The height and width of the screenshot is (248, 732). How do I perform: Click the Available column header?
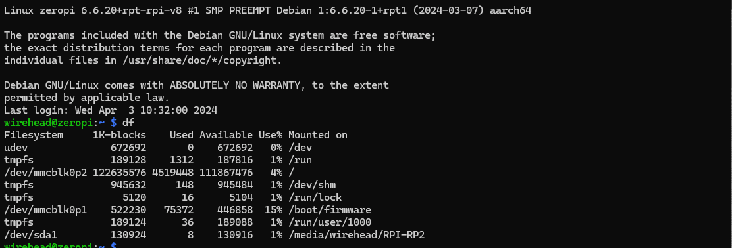pyautogui.click(x=226, y=135)
